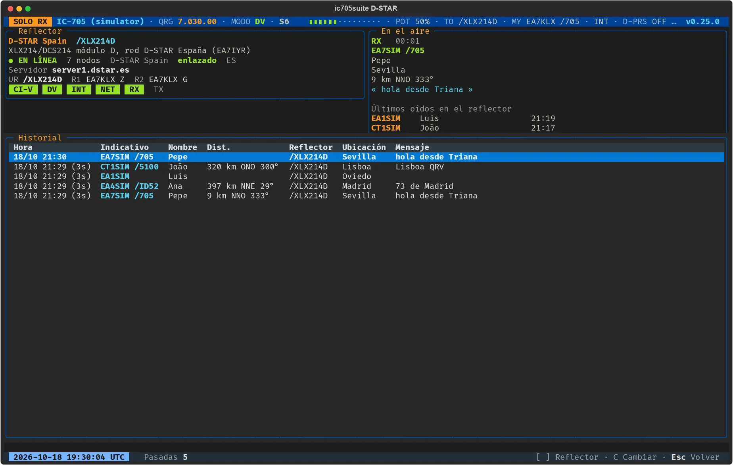Click the UTC clock in status bar
The width and height of the screenshot is (733, 465).
pyautogui.click(x=69, y=457)
